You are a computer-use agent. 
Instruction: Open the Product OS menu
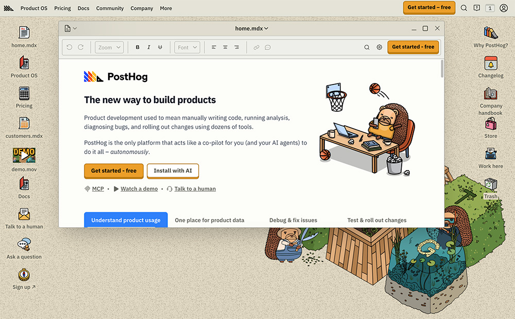34,8
